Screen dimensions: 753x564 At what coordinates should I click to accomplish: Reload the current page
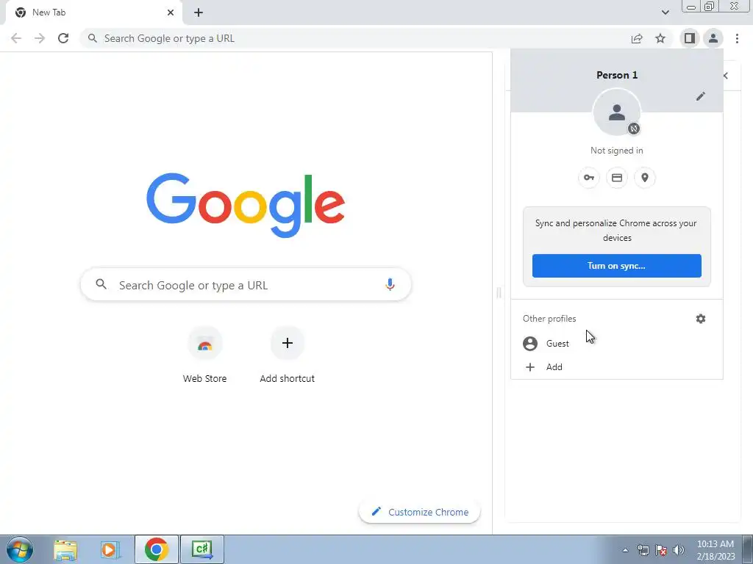click(63, 38)
